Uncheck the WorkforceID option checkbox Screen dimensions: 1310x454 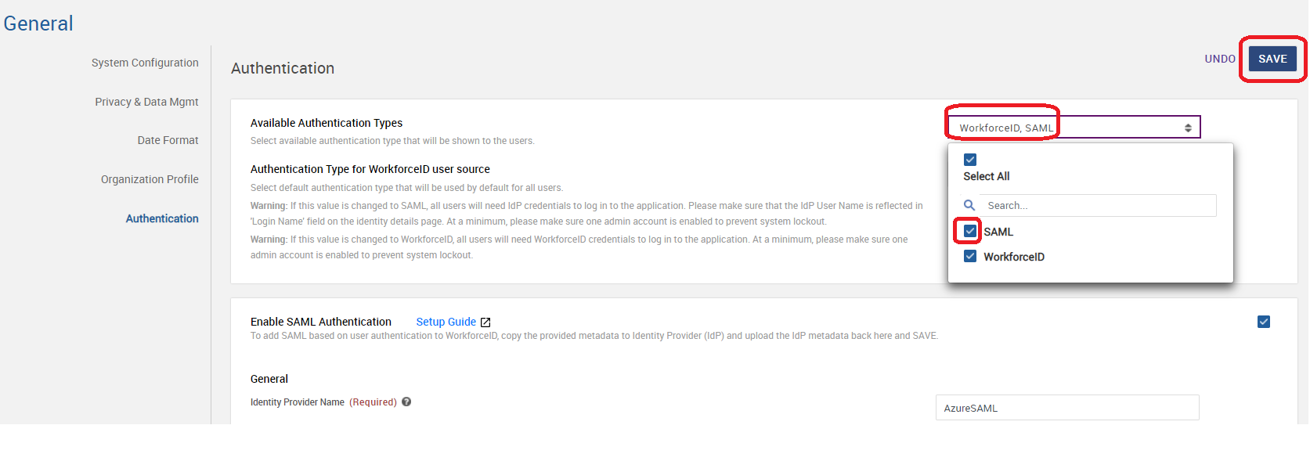[970, 256]
